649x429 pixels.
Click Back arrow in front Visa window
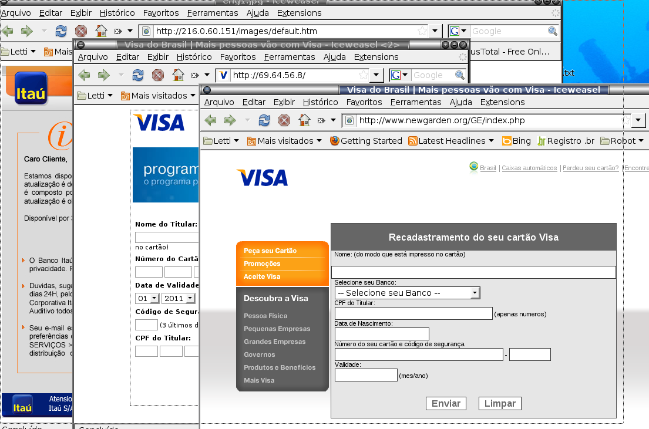211,120
